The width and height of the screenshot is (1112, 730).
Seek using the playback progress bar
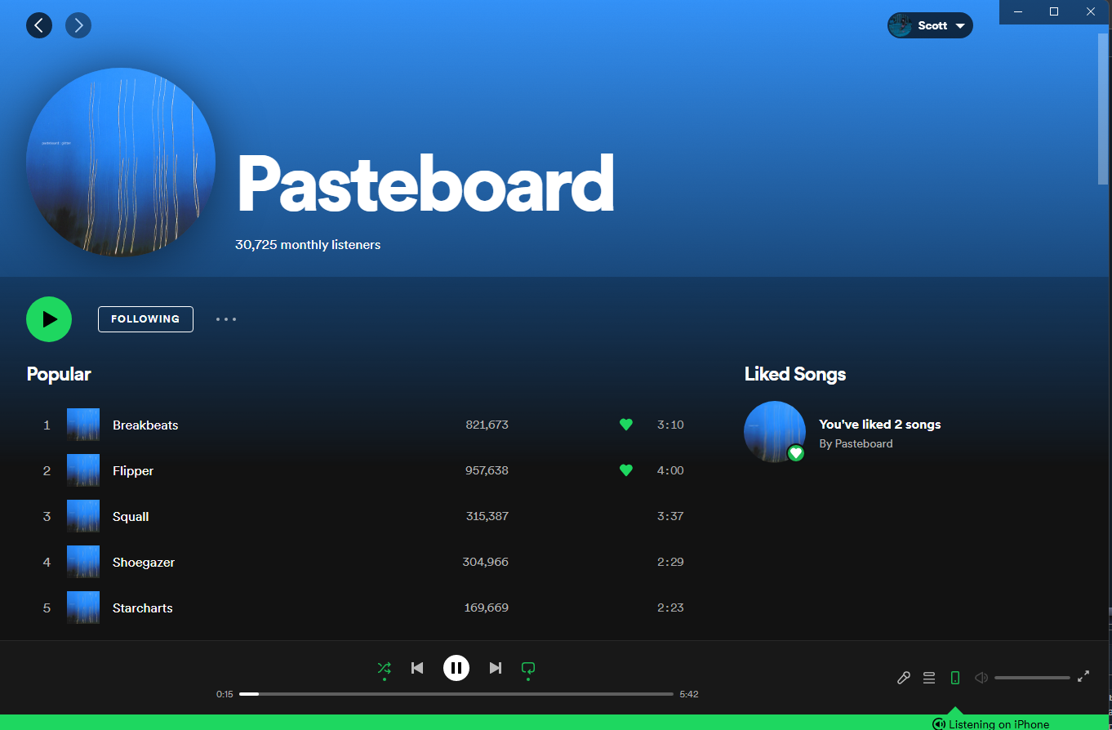(456, 694)
